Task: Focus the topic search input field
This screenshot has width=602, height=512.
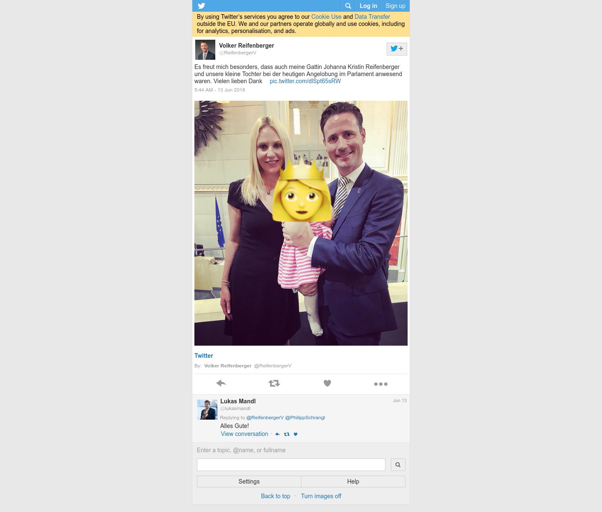Action: click(x=291, y=465)
